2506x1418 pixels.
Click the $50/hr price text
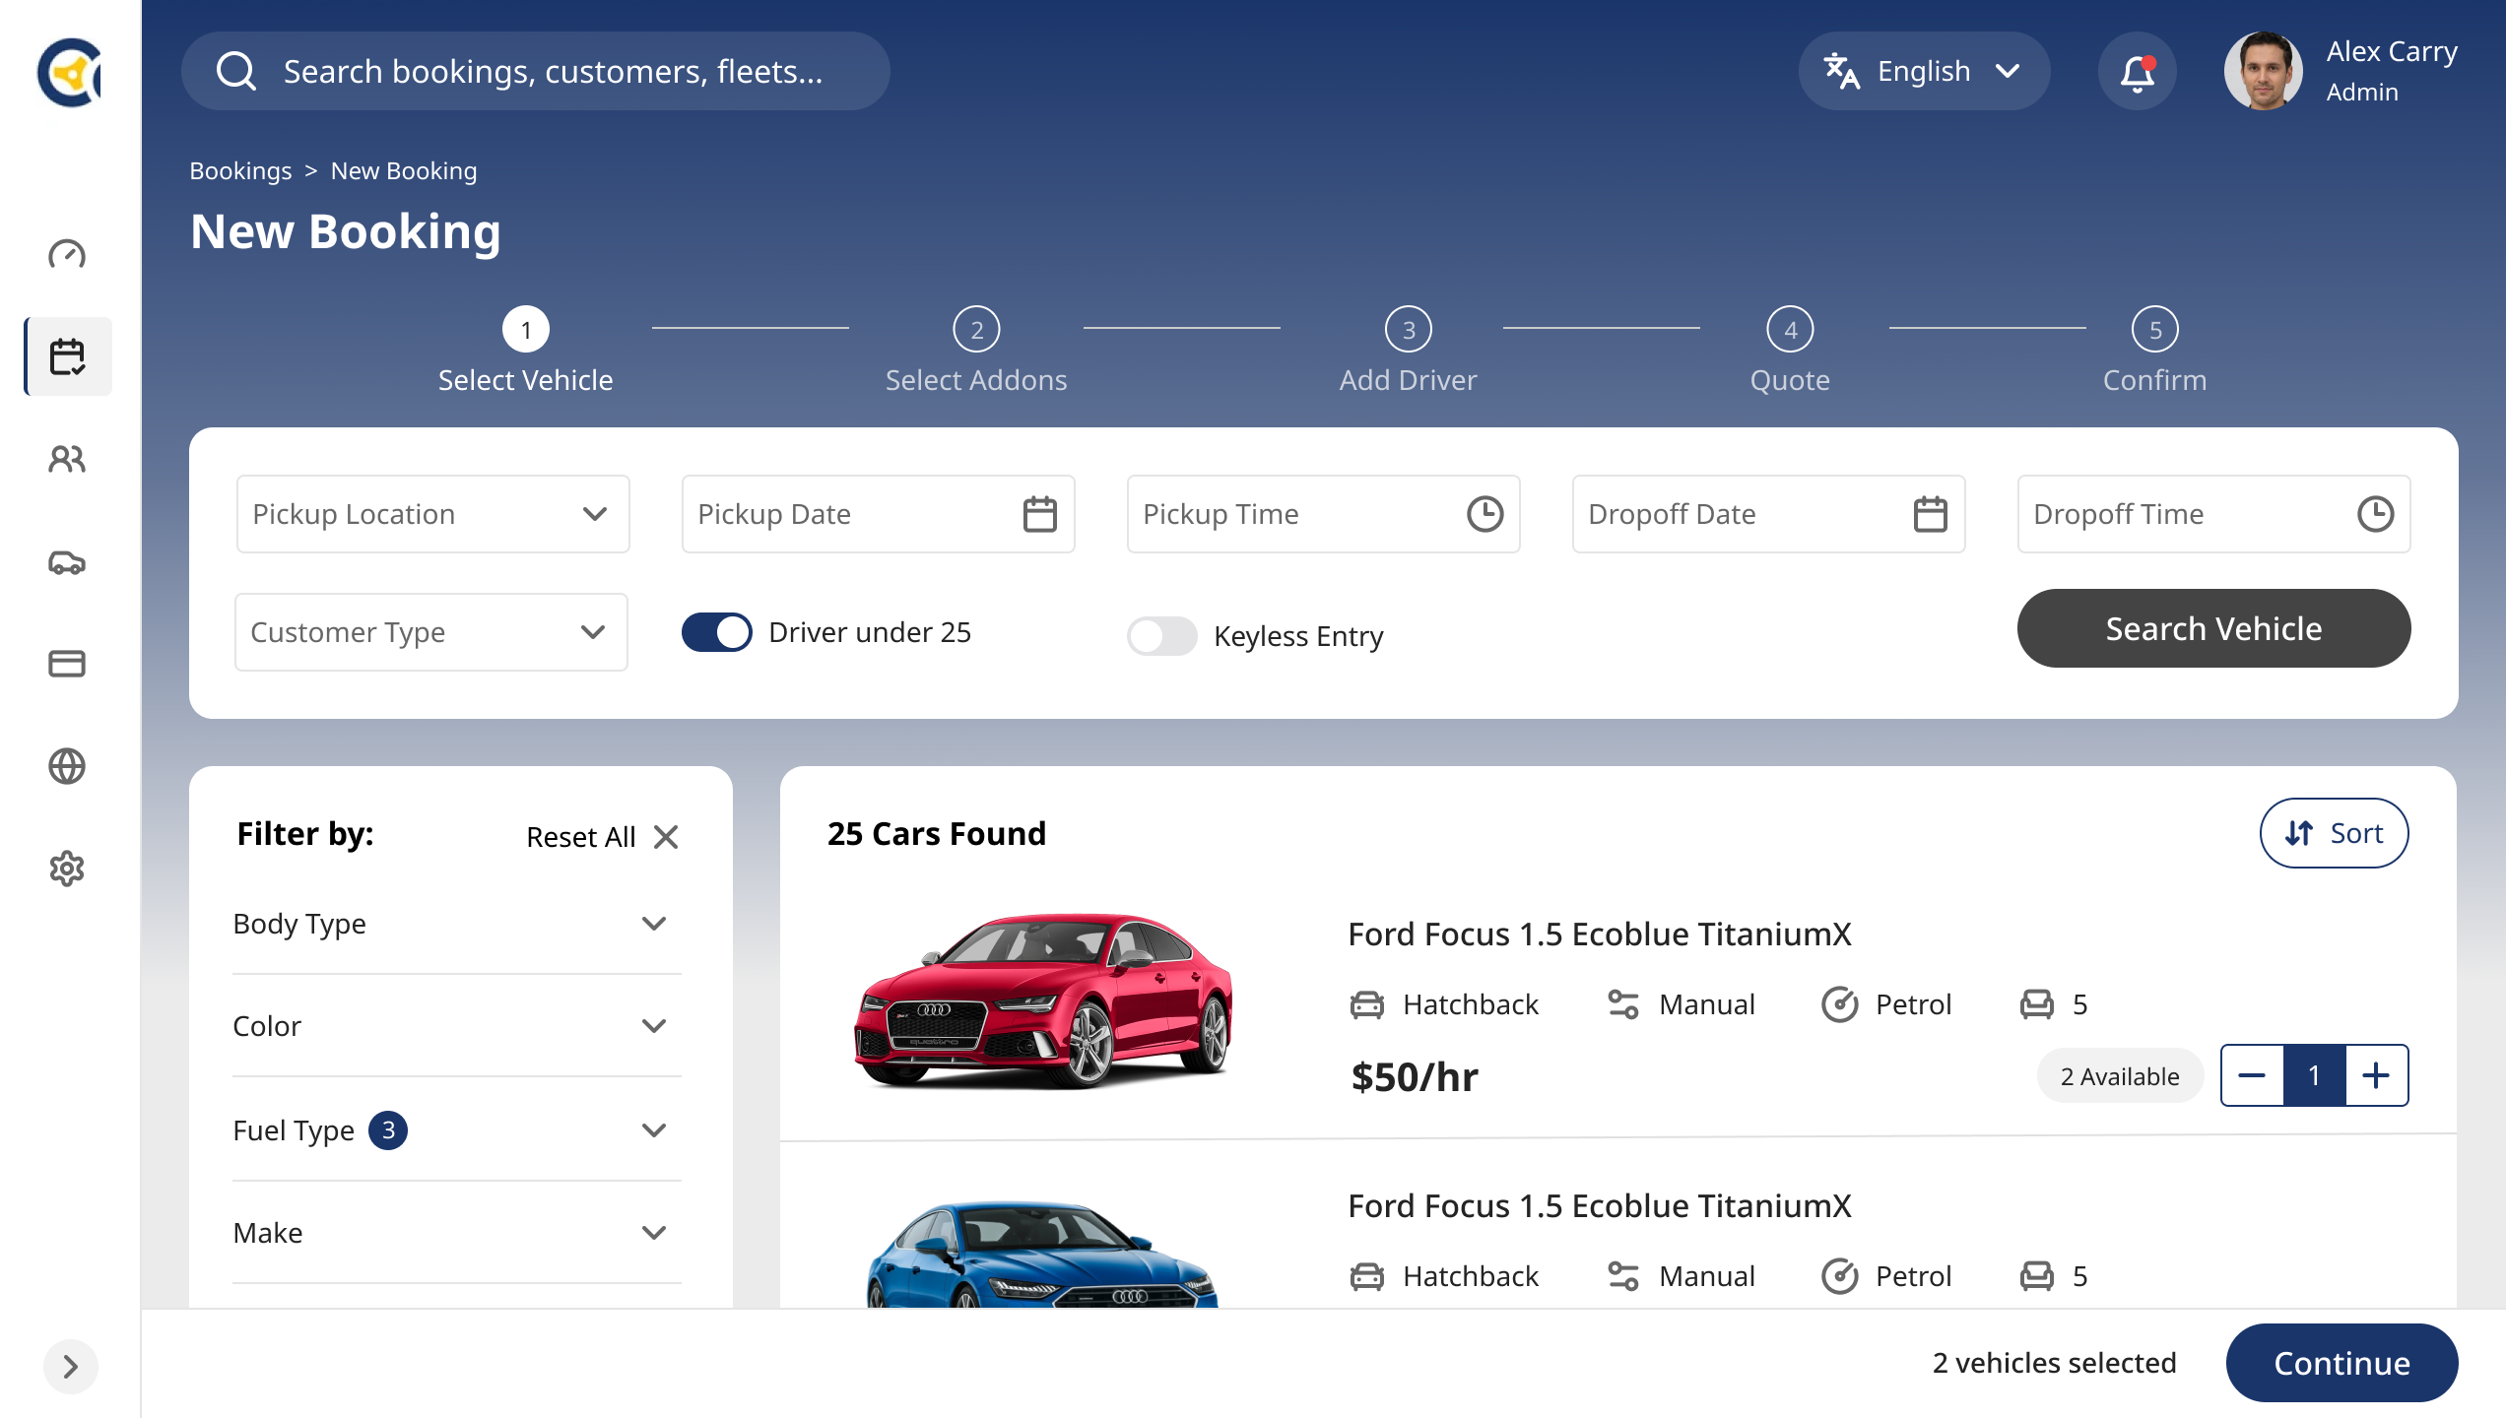tap(1415, 1077)
